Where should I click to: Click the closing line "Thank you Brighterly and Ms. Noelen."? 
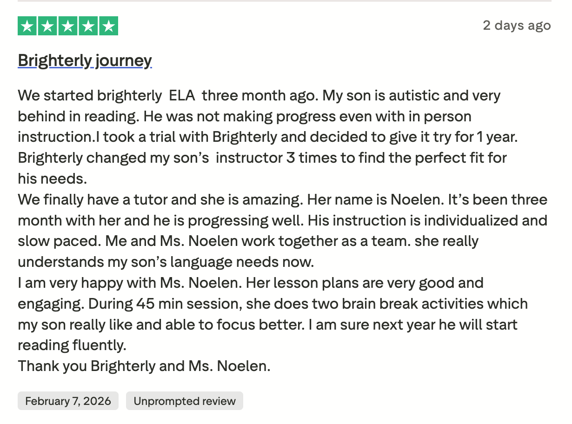pyautogui.click(x=144, y=366)
